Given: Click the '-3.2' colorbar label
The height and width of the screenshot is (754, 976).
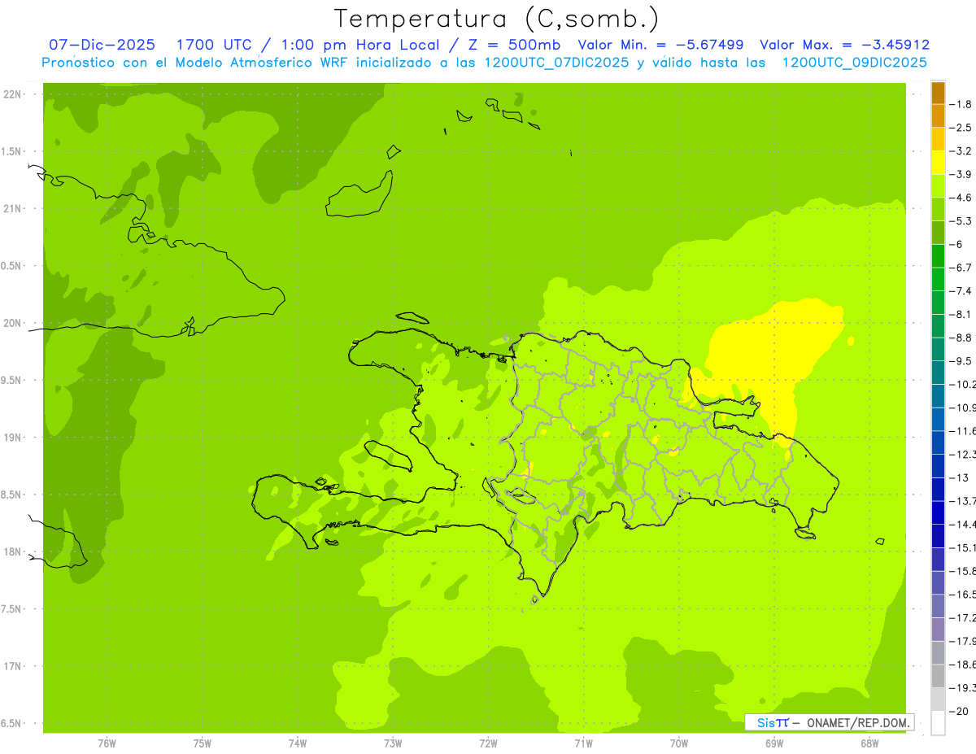Looking at the screenshot, I should (961, 151).
